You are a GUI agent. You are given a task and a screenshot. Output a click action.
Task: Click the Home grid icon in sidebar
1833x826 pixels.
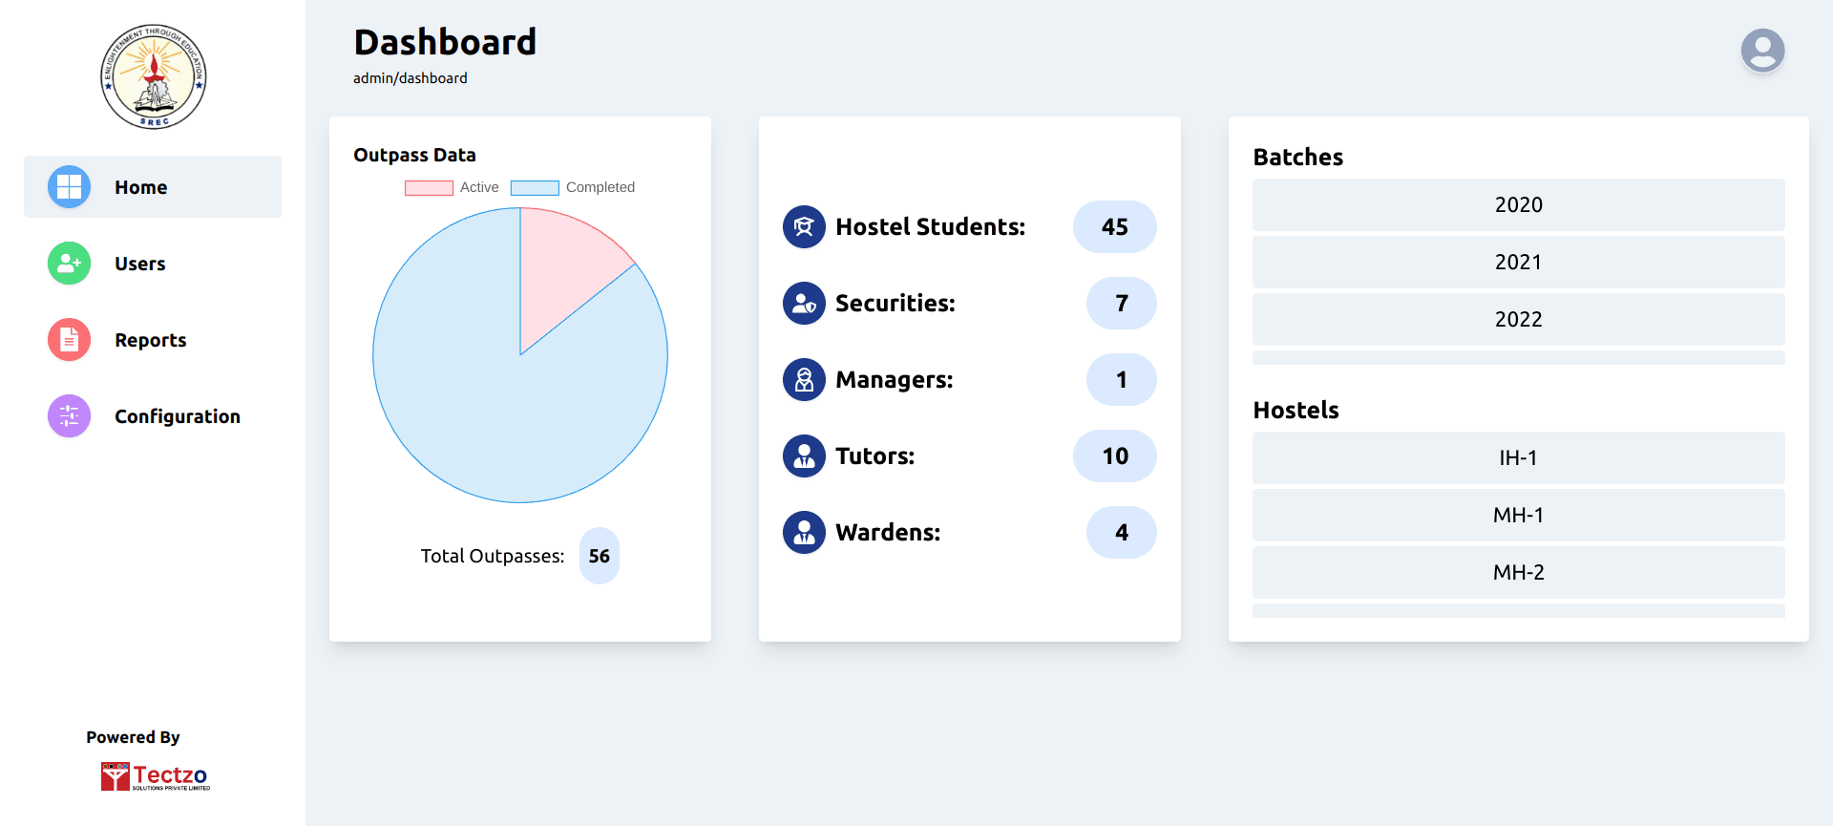click(x=70, y=187)
